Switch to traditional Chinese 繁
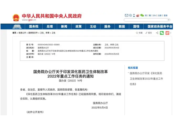 [150, 15]
